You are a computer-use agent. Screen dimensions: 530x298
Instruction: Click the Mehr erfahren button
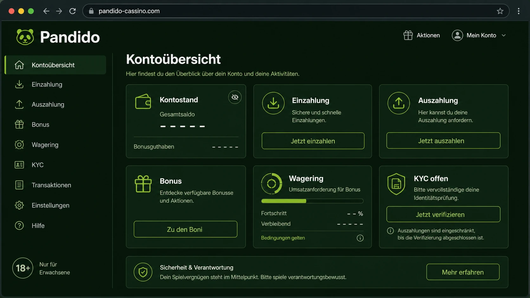pyautogui.click(x=463, y=272)
